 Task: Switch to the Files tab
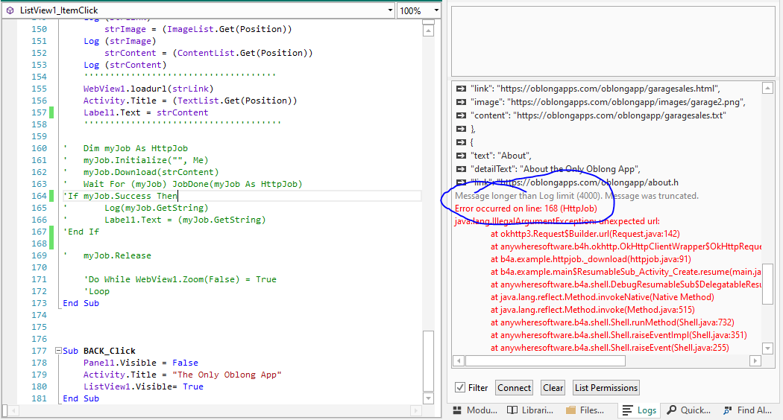point(585,410)
